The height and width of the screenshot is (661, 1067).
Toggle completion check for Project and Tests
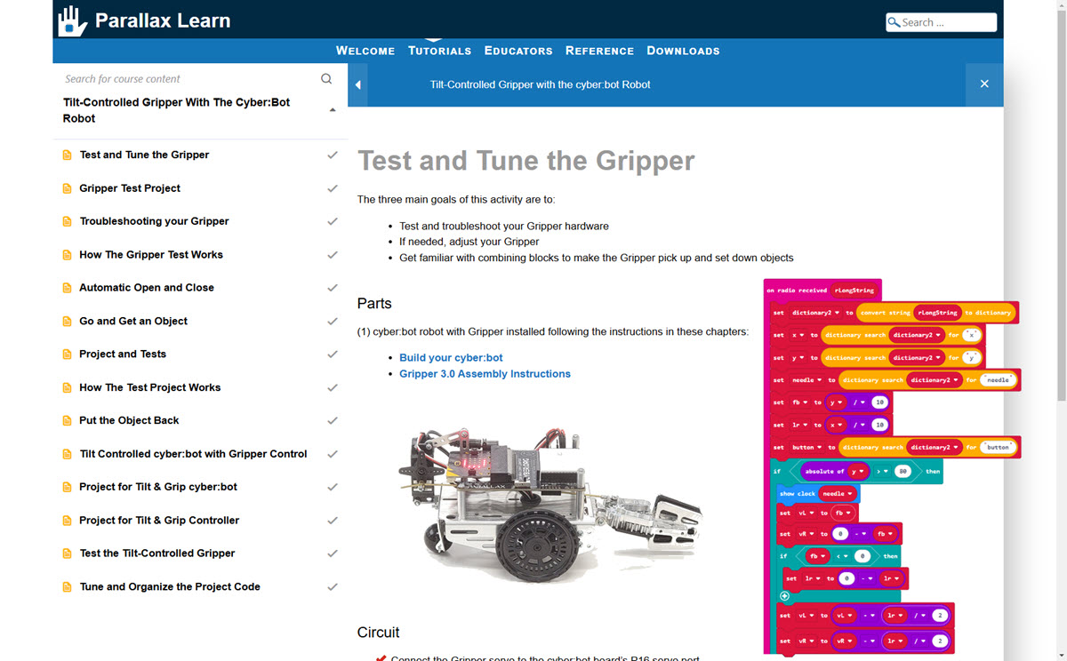333,354
